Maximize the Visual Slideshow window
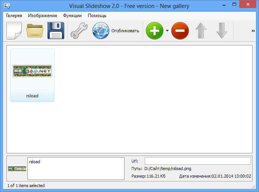This screenshot has width=259, height=192. point(234,5)
